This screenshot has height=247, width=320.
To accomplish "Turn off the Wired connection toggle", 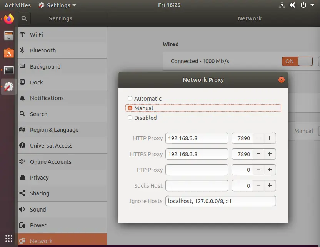I will (x=297, y=61).
